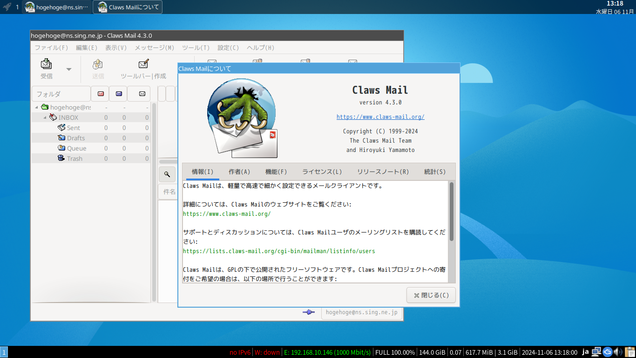Screen dimensions: 636x358
Task: Click the Send (送信) toolbar icon
Action: [x=98, y=64]
